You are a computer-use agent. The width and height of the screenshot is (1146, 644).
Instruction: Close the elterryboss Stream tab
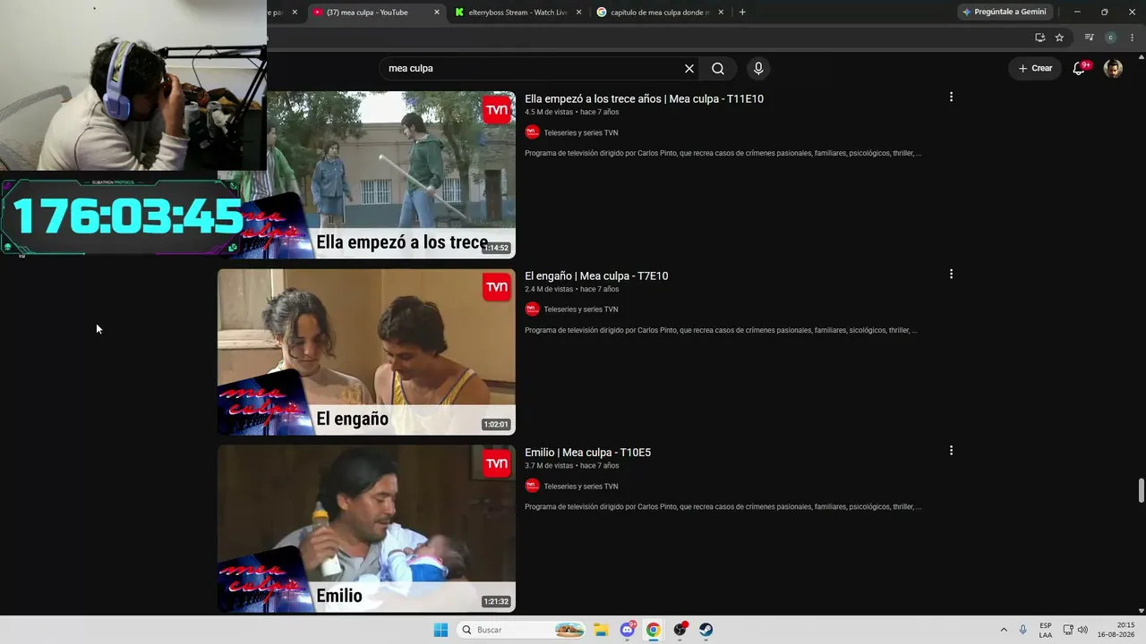coord(579,13)
